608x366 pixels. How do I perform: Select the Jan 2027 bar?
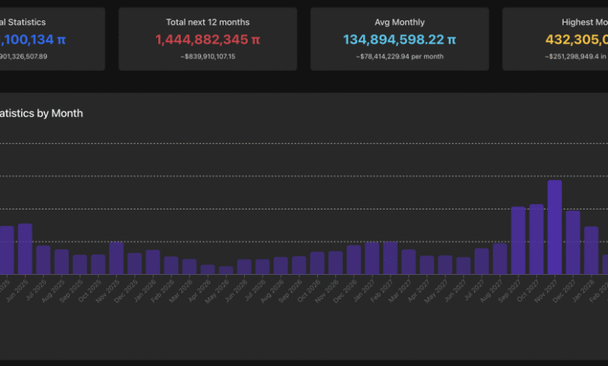(372, 258)
